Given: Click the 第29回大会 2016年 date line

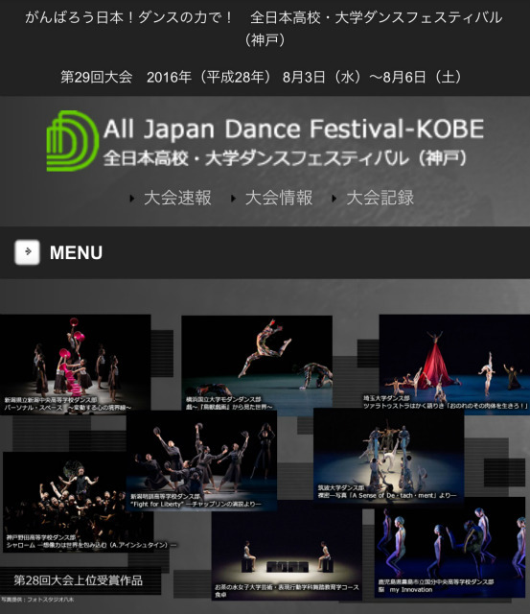Looking at the screenshot, I should click(261, 77).
